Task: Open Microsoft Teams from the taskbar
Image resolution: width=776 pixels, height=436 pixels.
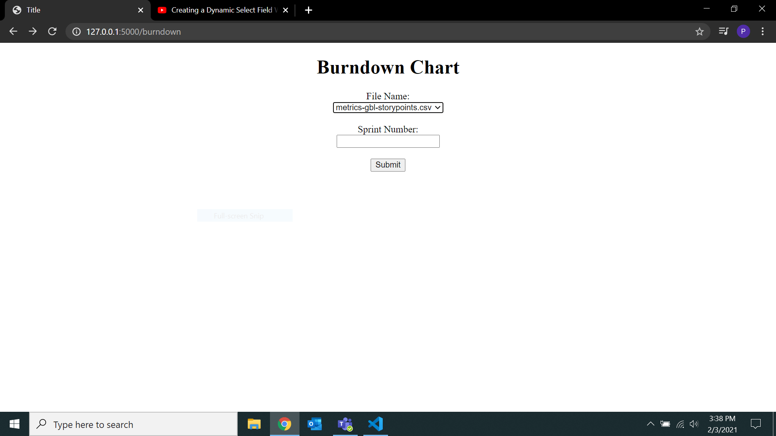Action: pos(345,424)
